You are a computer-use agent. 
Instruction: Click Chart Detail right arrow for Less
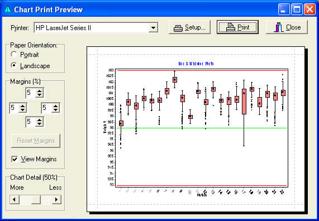click(x=56, y=199)
